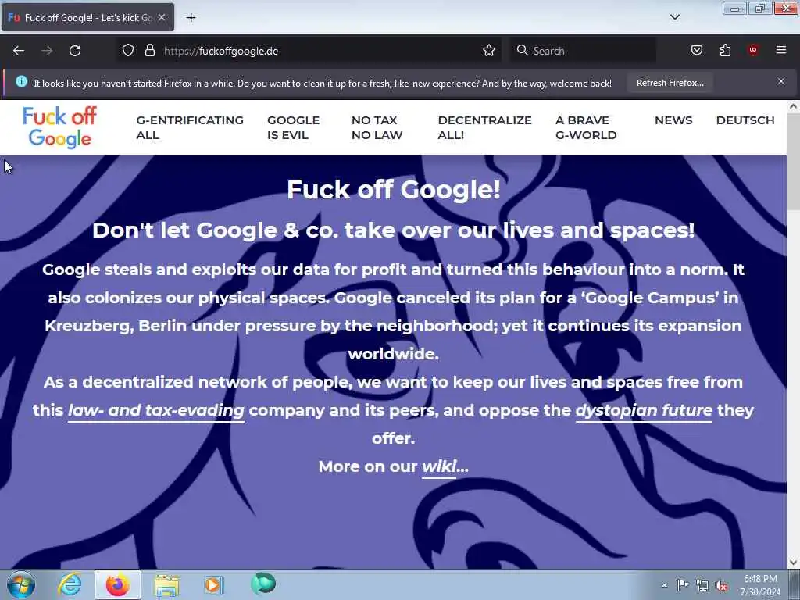This screenshot has height=600, width=800.
Task: Open the wiki link
Action: point(439,466)
